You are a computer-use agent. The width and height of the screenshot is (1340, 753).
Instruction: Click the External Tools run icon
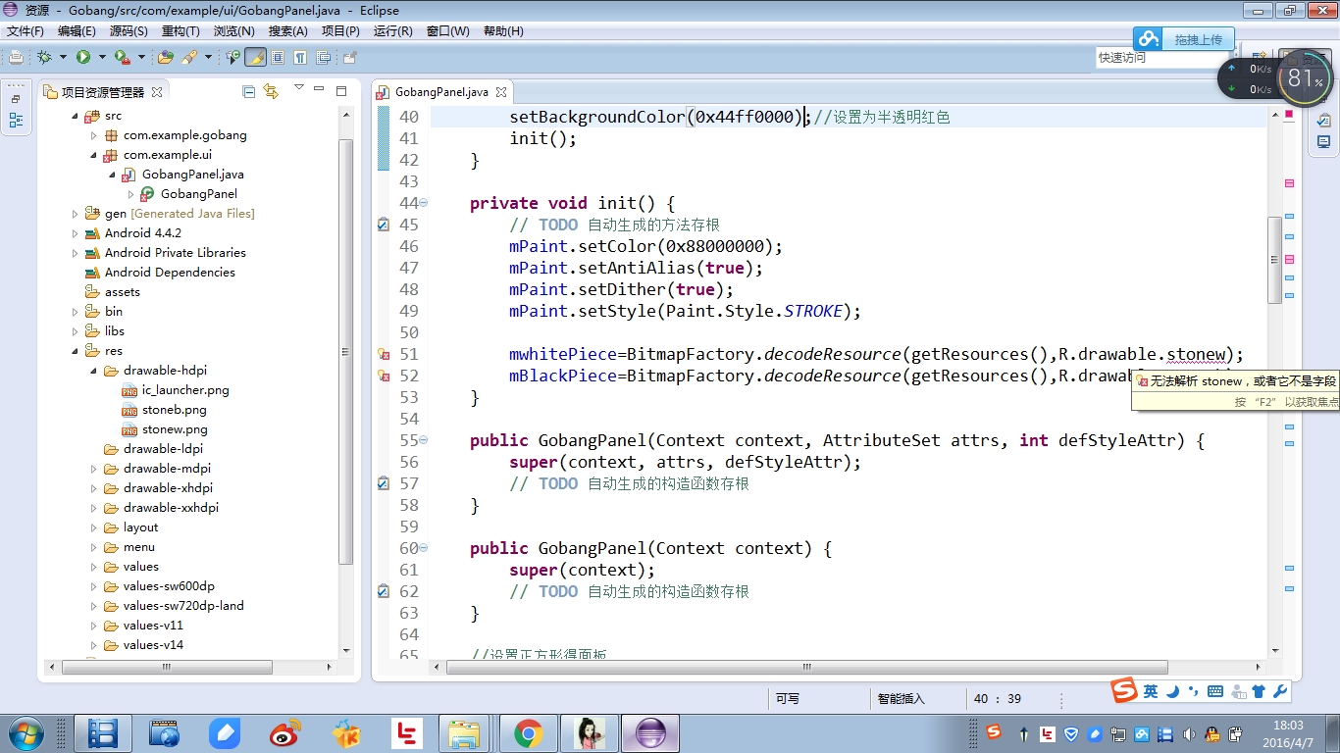122,57
